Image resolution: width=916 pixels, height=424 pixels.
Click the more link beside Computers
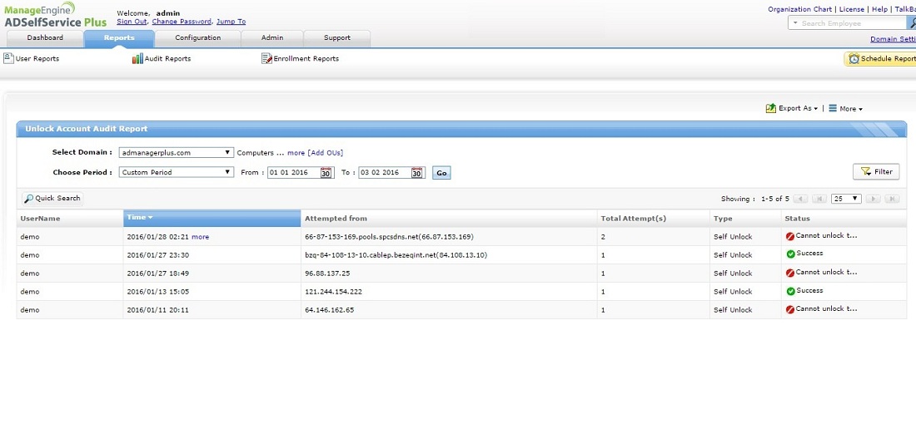click(296, 153)
